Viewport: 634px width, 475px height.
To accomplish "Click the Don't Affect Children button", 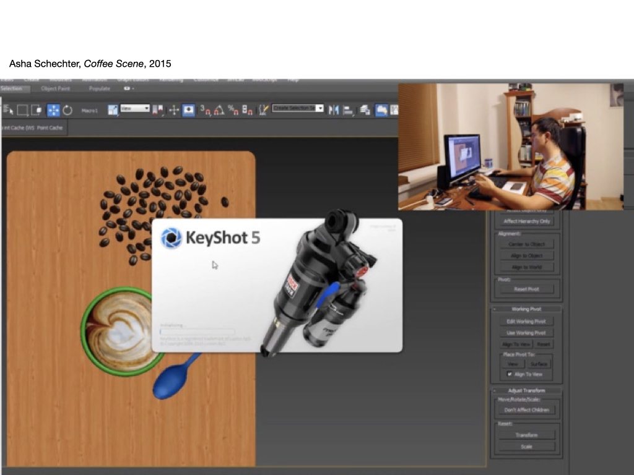I will pos(526,410).
